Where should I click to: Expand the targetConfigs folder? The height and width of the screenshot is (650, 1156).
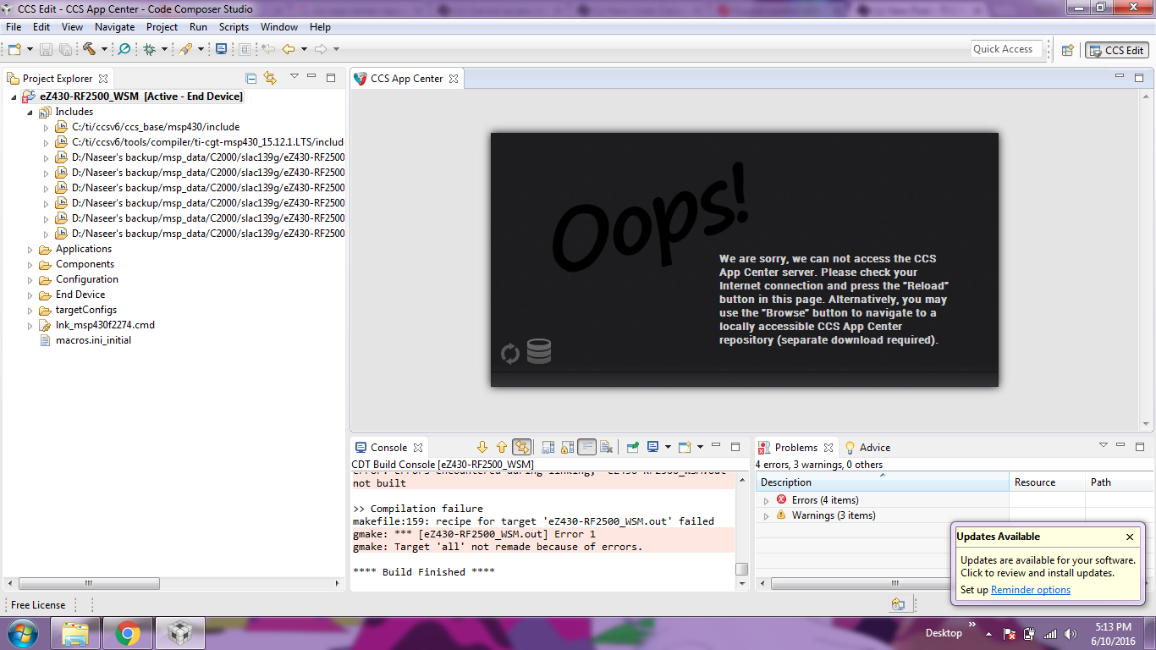(x=31, y=311)
